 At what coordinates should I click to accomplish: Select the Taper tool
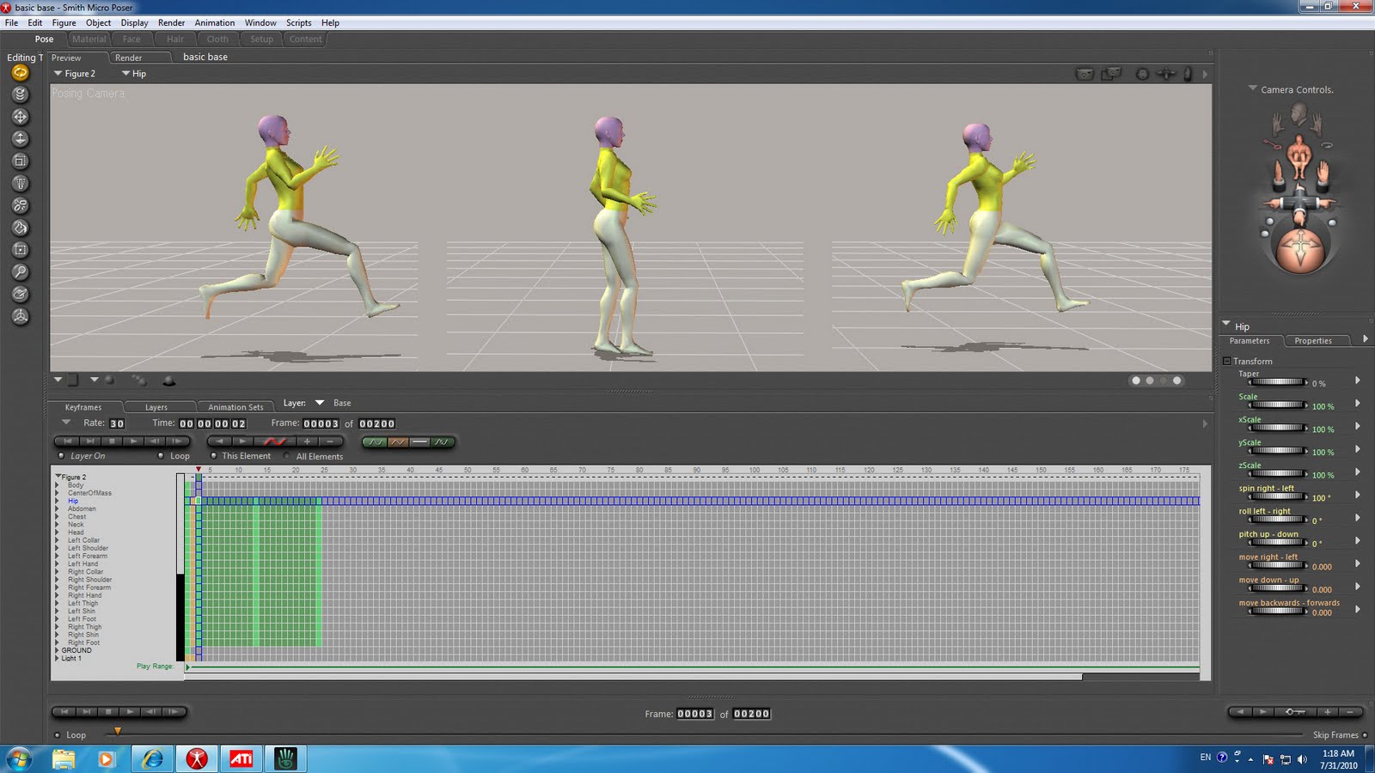pos(19,184)
